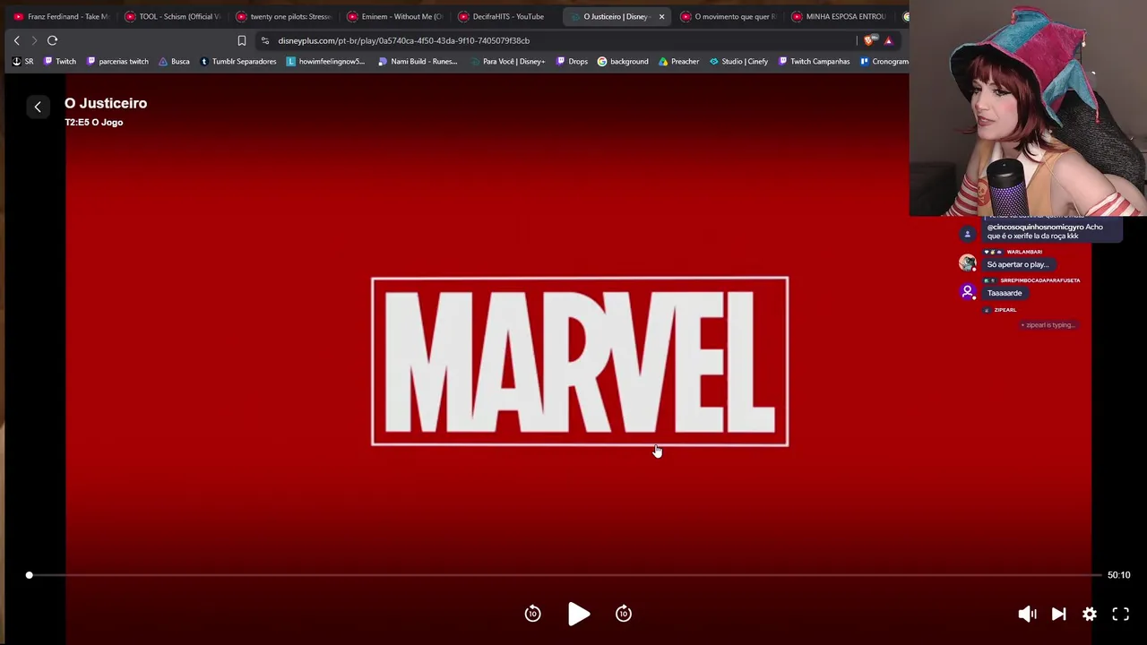The image size is (1147, 645).
Task: Open the Tumblr Separadores bookmark
Action: pyautogui.click(x=237, y=62)
